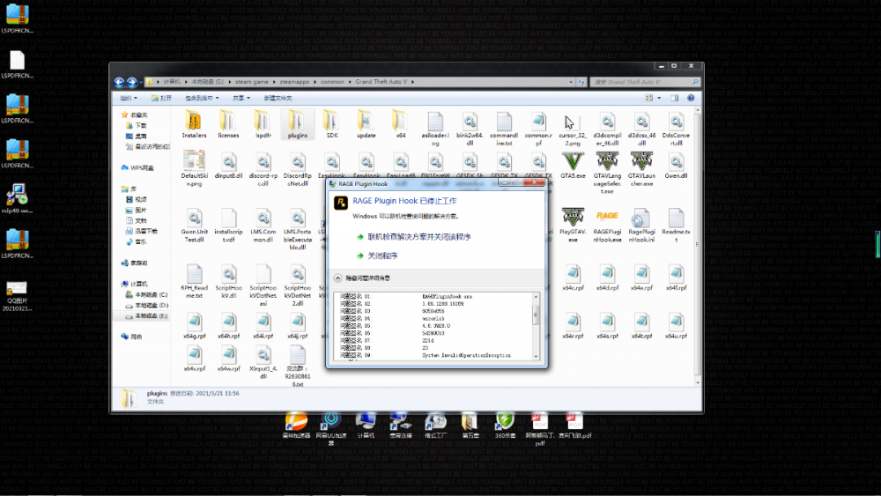This screenshot has height=496, width=881.
Task: Click 联机检查解决方案并关闭该程序 option
Action: click(x=419, y=237)
